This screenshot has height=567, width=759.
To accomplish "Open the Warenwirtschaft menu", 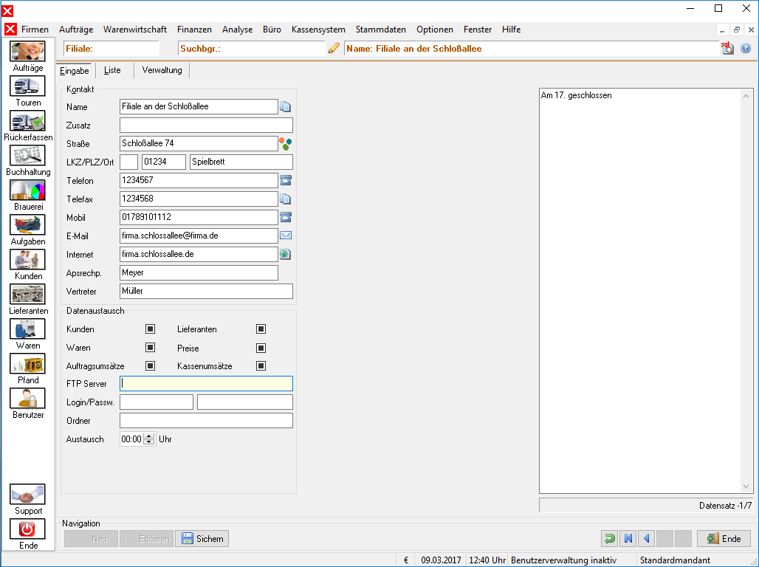I will [x=135, y=30].
